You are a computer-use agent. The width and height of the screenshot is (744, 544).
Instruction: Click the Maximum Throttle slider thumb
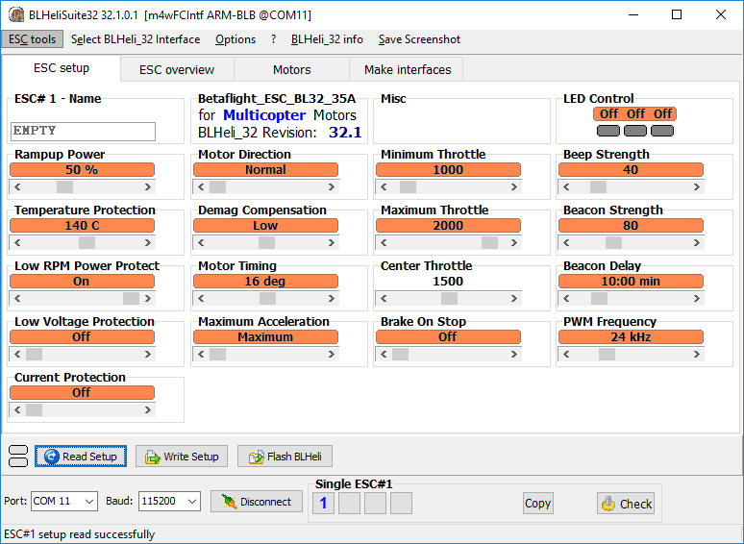489,243
